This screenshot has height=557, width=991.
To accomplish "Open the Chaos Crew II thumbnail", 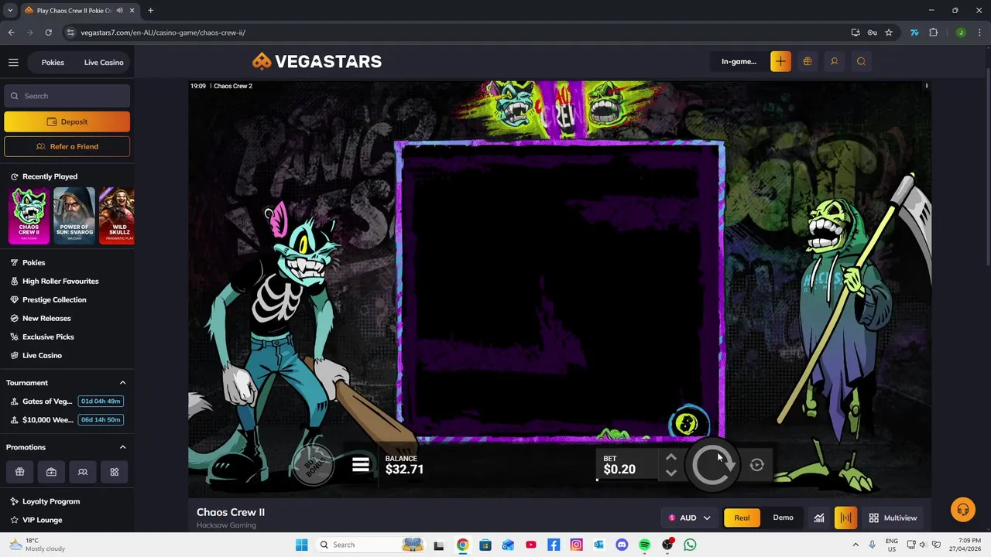I will pyautogui.click(x=29, y=215).
